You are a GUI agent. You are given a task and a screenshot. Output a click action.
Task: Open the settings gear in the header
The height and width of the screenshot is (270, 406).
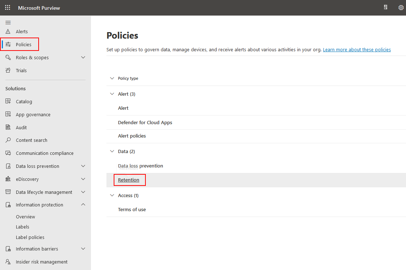pyautogui.click(x=401, y=8)
